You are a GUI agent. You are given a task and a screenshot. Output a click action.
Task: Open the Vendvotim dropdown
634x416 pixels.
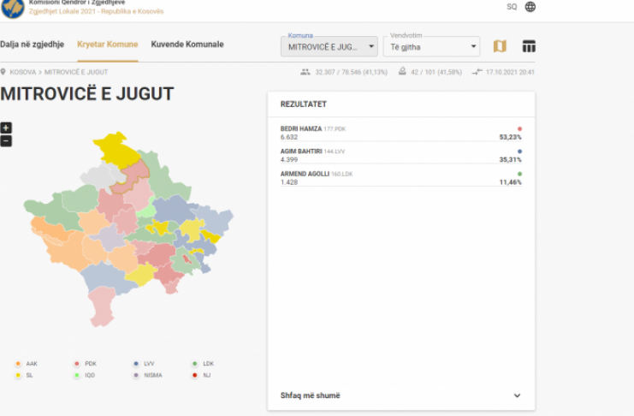(x=431, y=46)
